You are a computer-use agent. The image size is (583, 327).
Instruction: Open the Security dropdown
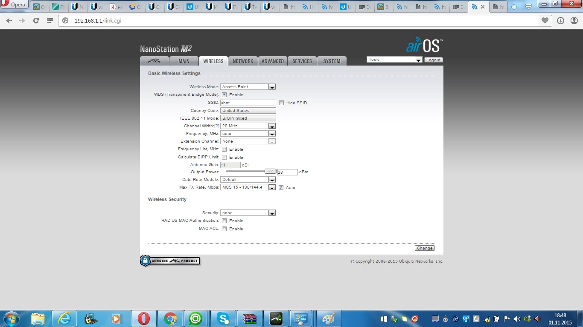(248, 213)
